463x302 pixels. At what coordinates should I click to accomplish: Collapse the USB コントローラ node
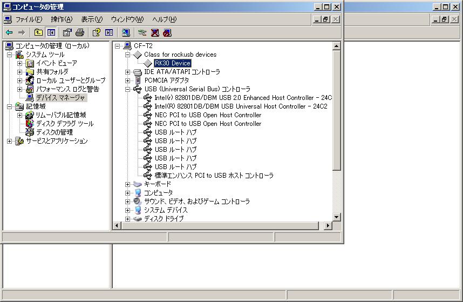(x=127, y=89)
